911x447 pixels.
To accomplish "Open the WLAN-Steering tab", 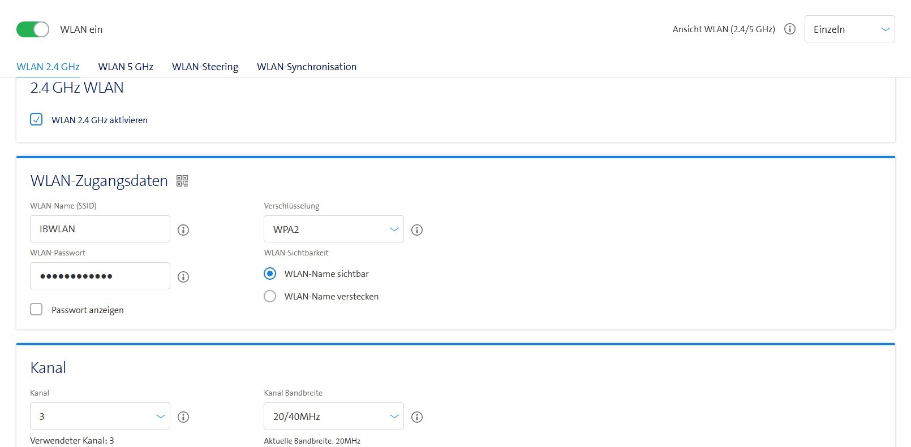I will click(205, 67).
